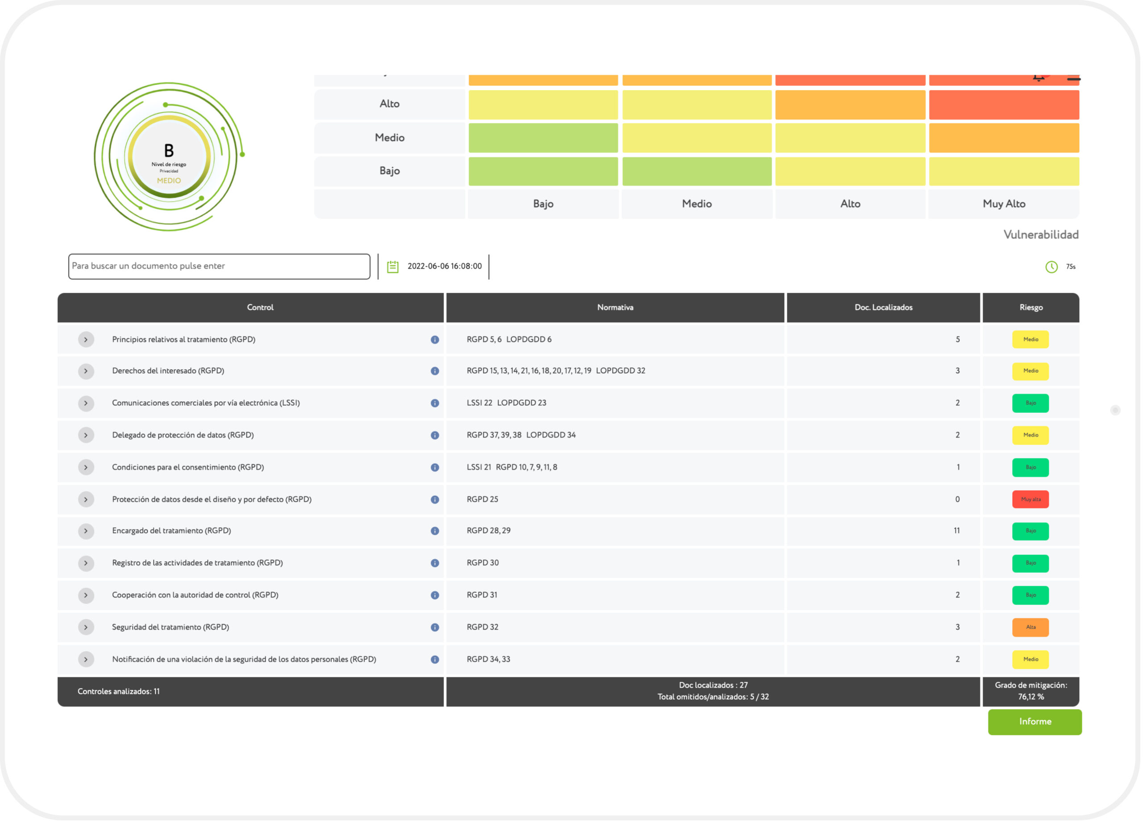This screenshot has width=1143, height=823.
Task: Click the calendar icon beside the date
Action: pos(393,267)
